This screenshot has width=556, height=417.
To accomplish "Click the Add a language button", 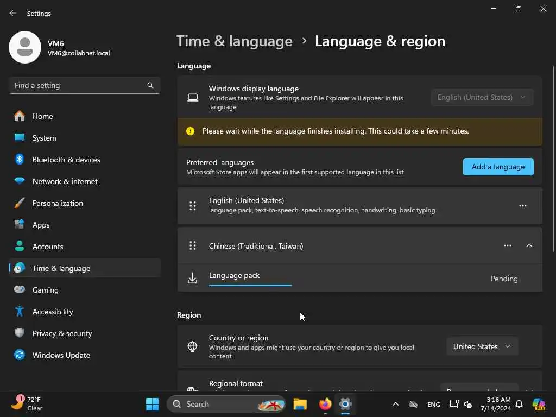I will coord(498,167).
